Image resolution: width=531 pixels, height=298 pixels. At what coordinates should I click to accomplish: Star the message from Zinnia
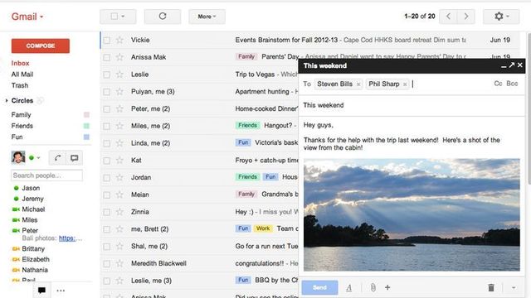tap(119, 212)
